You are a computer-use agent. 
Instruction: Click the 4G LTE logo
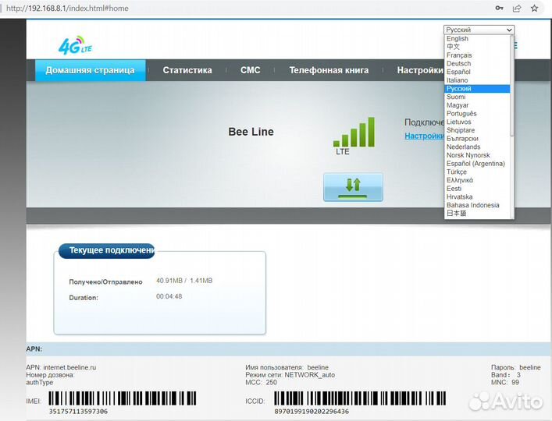75,46
